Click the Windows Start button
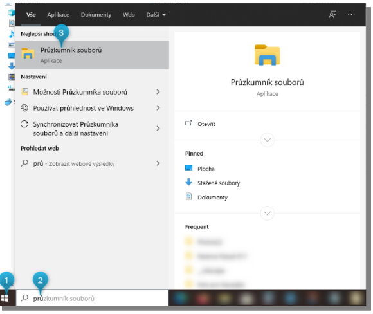 (5, 299)
